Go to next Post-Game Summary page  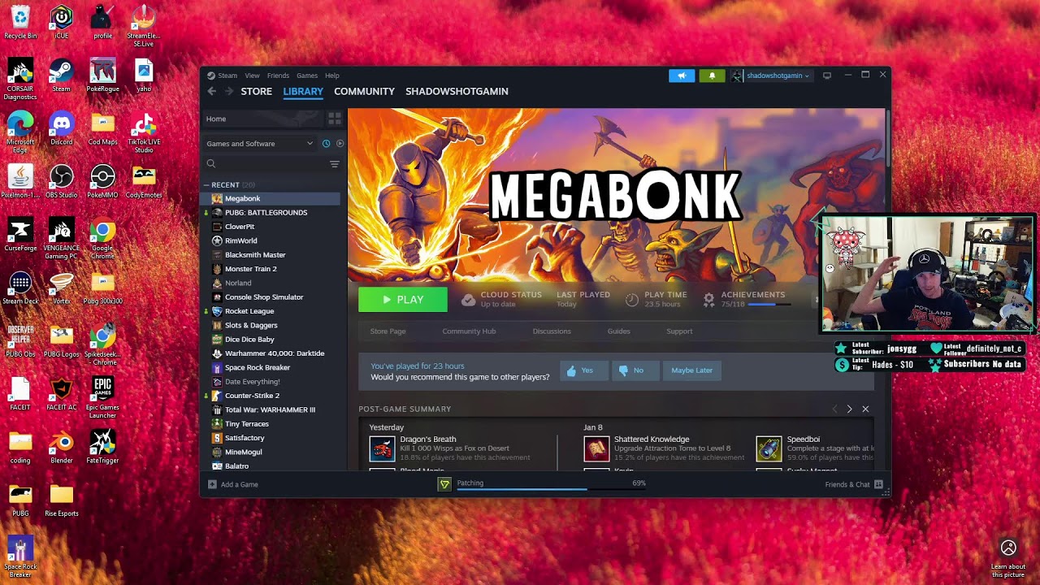click(849, 409)
